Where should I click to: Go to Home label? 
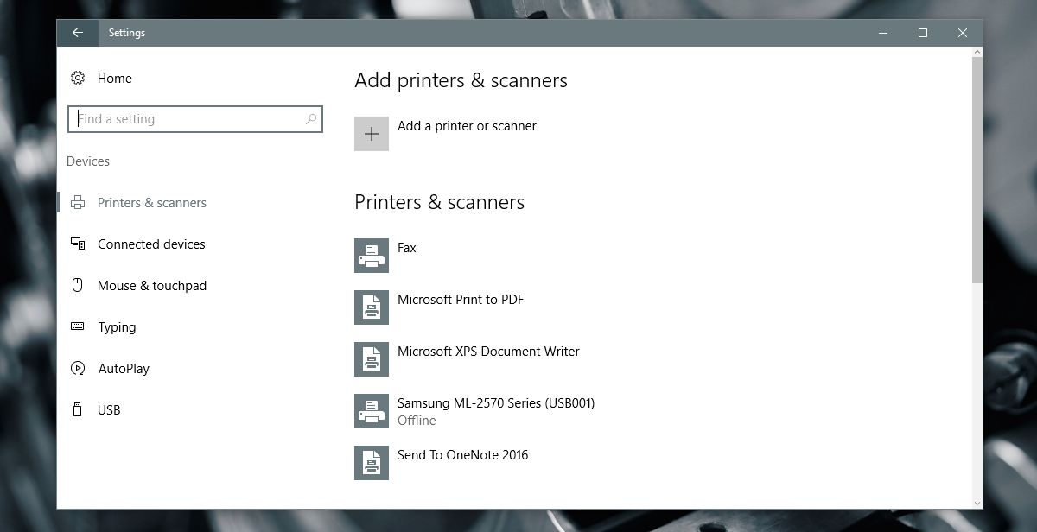tap(115, 79)
